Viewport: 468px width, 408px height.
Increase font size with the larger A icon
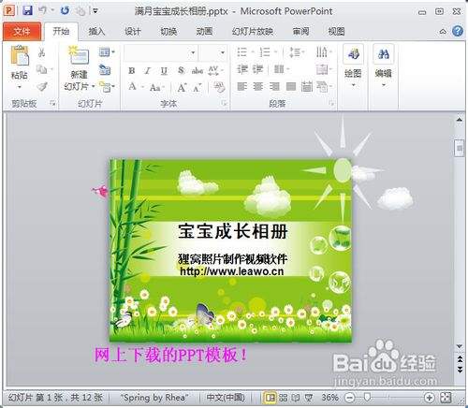point(182,87)
